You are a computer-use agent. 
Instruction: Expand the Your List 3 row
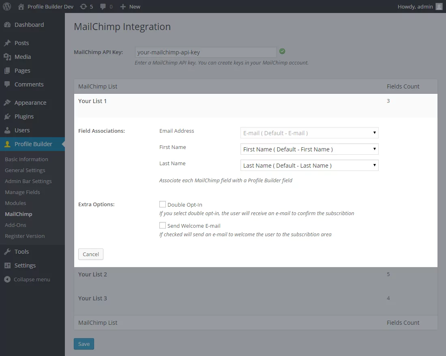[255, 303]
